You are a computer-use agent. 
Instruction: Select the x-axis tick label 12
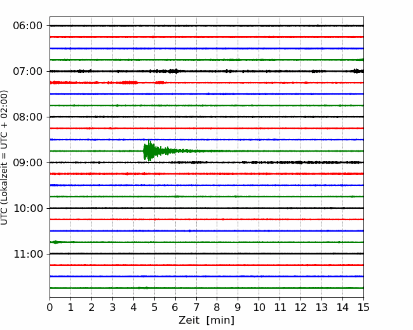click(x=301, y=307)
